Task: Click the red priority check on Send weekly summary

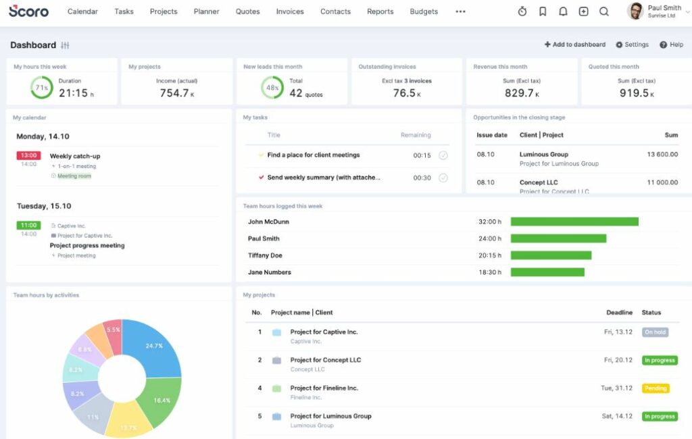Action: point(261,178)
